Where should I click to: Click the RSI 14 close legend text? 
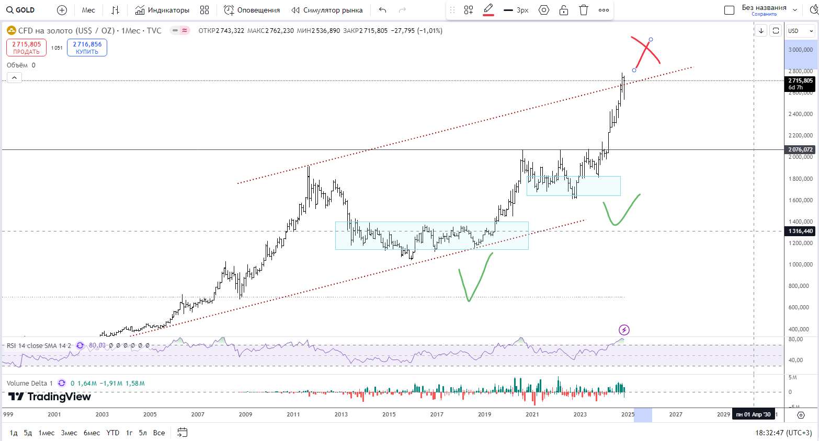pyautogui.click(x=39, y=345)
